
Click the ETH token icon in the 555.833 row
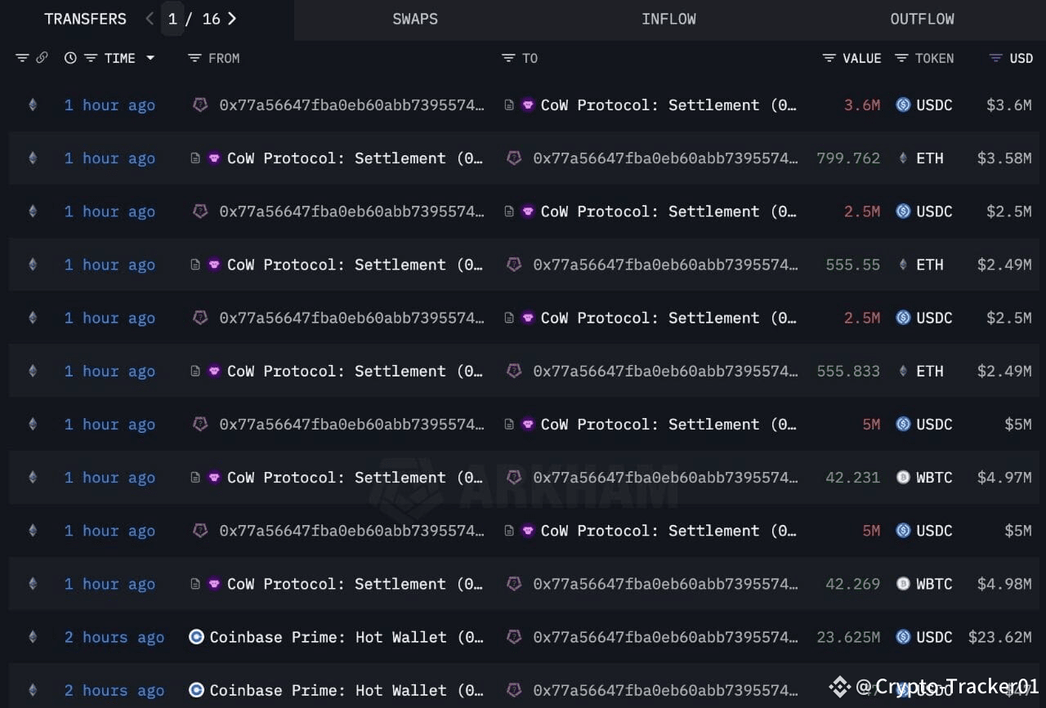[903, 370]
